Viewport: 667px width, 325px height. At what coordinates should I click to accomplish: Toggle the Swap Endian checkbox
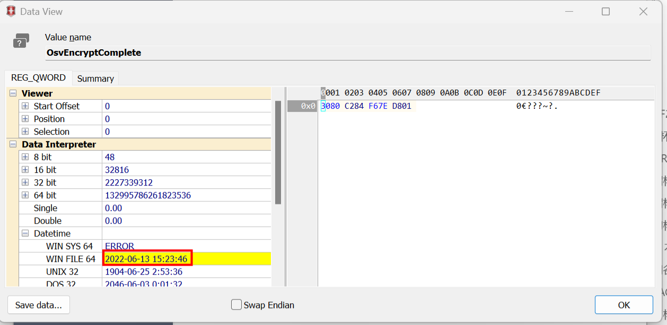point(236,305)
